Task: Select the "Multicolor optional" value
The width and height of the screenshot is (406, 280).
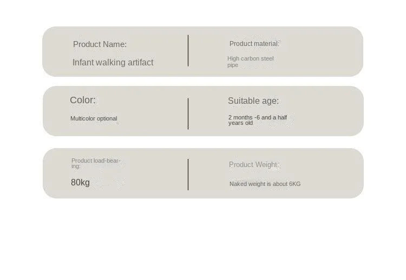Action: [94, 118]
